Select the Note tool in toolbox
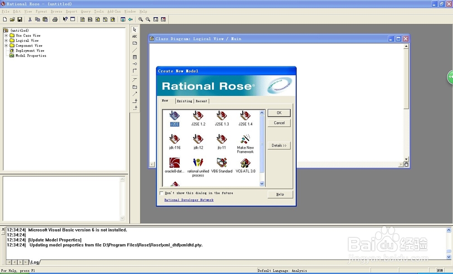 (x=135, y=43)
